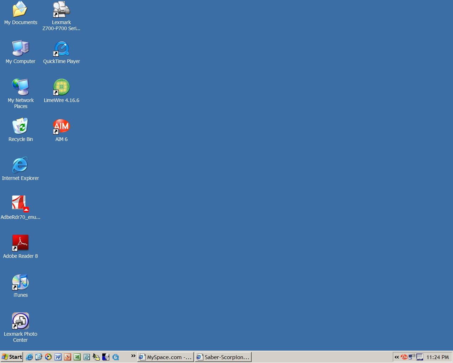This screenshot has width=453, height=363.
Task: Select the My Network Places icon
Action: pyautogui.click(x=21, y=94)
